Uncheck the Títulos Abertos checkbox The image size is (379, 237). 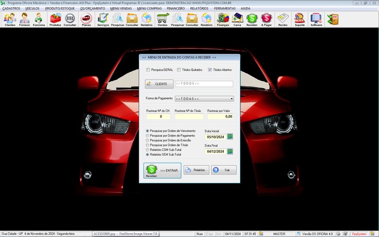tap(210, 70)
